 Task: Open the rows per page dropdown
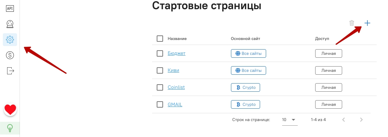[290, 120]
